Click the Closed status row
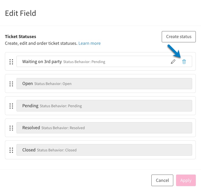This screenshot has width=201, height=191. pyautogui.click(x=104, y=150)
